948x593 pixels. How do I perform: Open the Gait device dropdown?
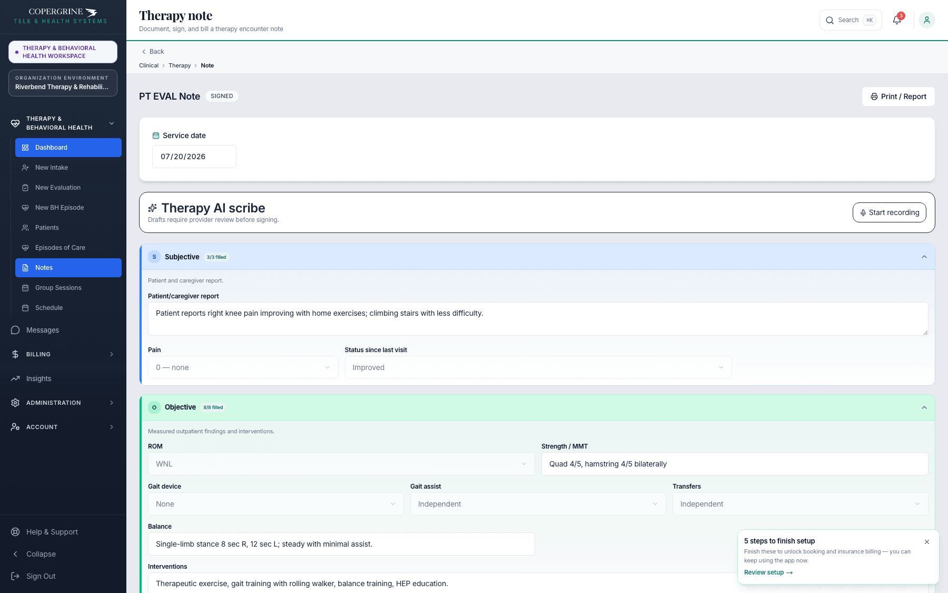point(276,504)
